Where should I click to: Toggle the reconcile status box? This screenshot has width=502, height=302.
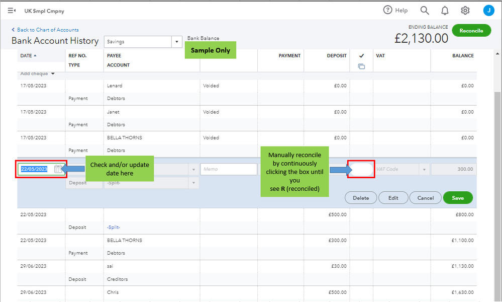(x=361, y=170)
